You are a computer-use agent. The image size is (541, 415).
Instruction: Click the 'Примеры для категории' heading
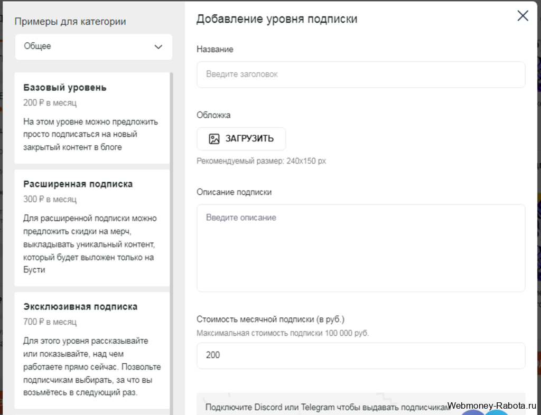[x=70, y=21]
